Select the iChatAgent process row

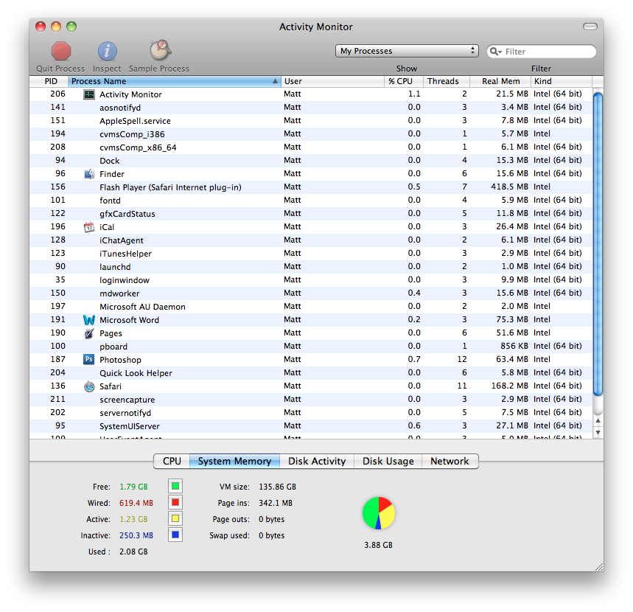pos(311,240)
